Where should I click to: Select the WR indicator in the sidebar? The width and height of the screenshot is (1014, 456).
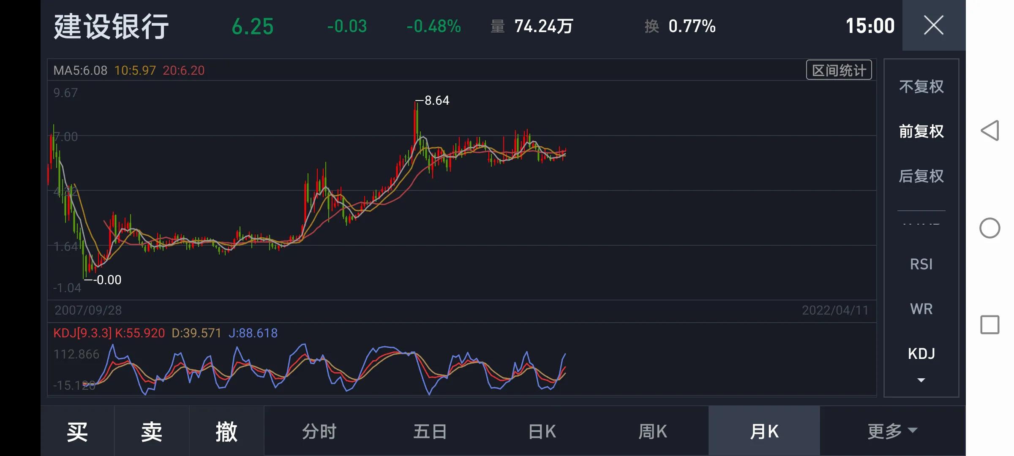point(921,309)
